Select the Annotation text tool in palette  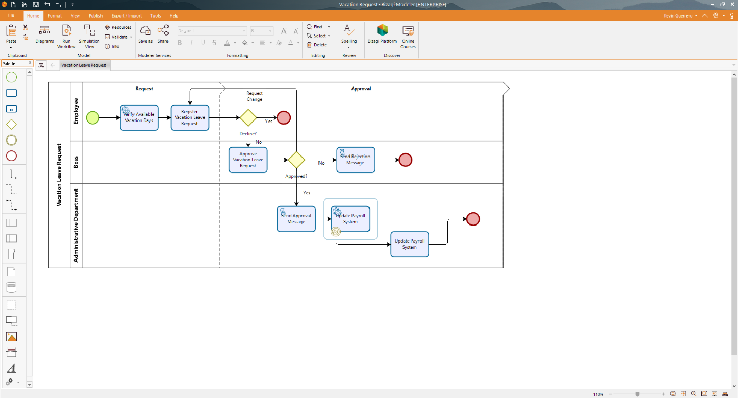11,368
